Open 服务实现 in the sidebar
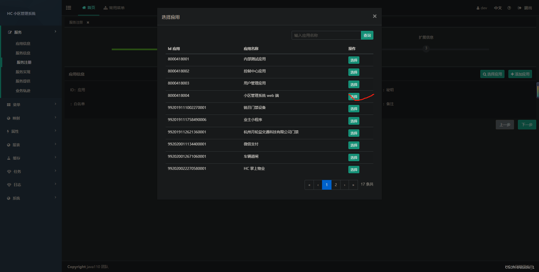 click(23, 72)
